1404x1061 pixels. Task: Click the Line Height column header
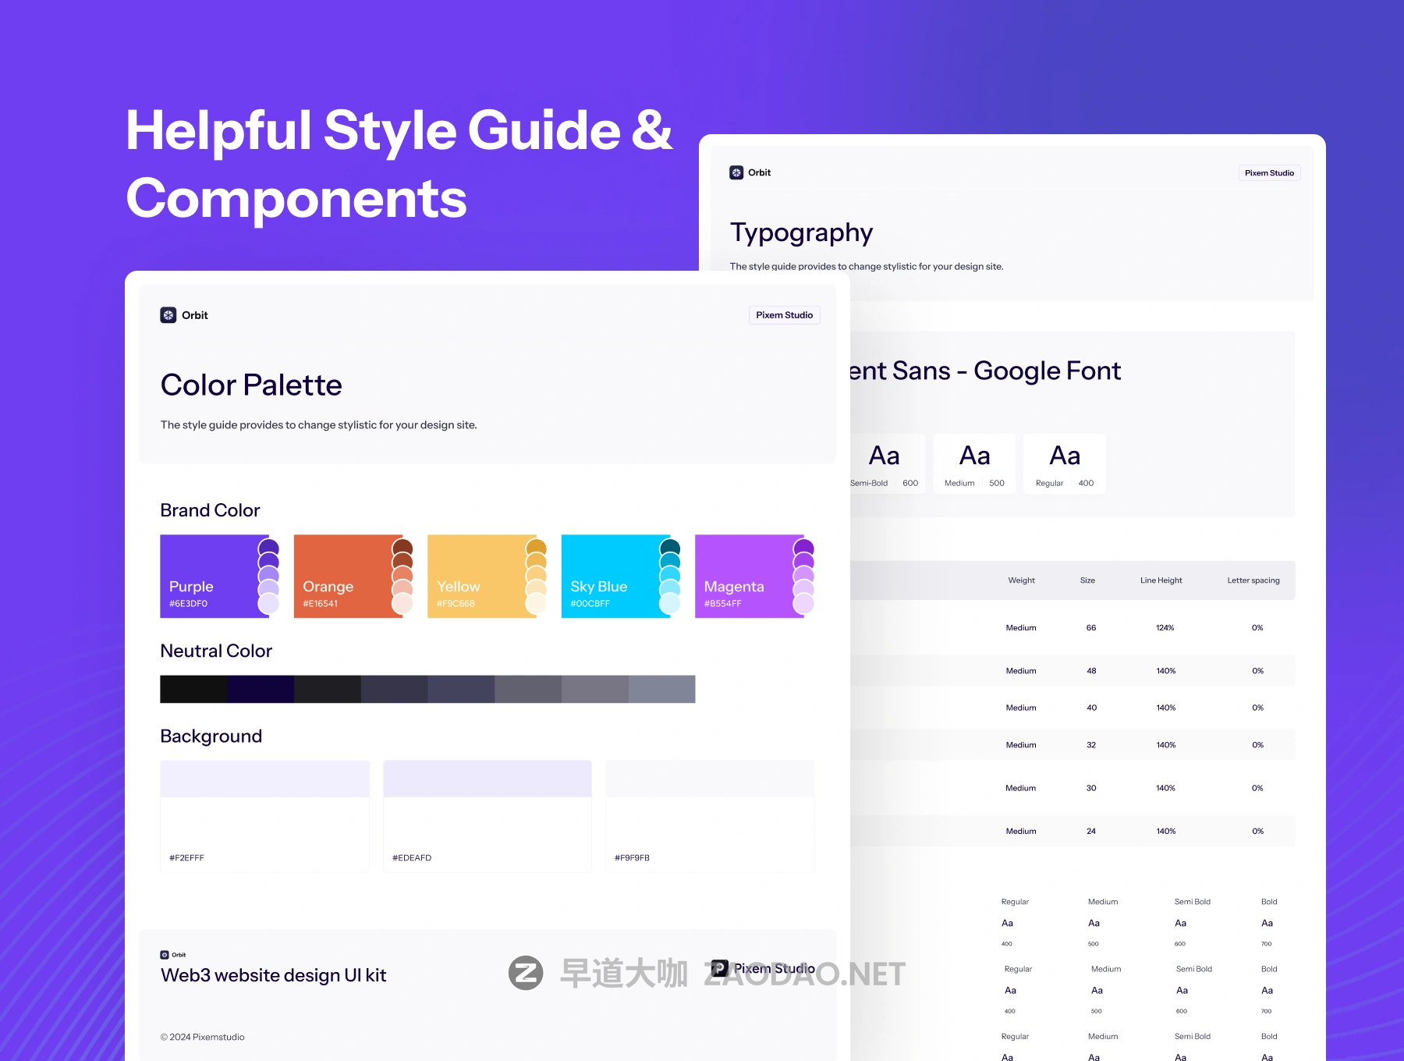tap(1161, 580)
